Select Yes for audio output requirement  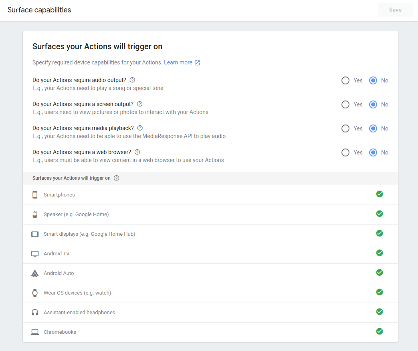345,80
